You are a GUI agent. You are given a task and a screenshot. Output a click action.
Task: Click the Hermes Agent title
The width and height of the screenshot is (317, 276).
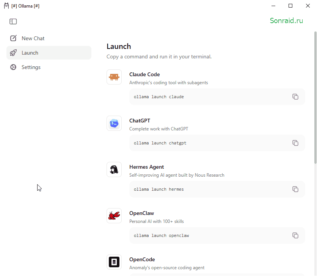point(147,167)
